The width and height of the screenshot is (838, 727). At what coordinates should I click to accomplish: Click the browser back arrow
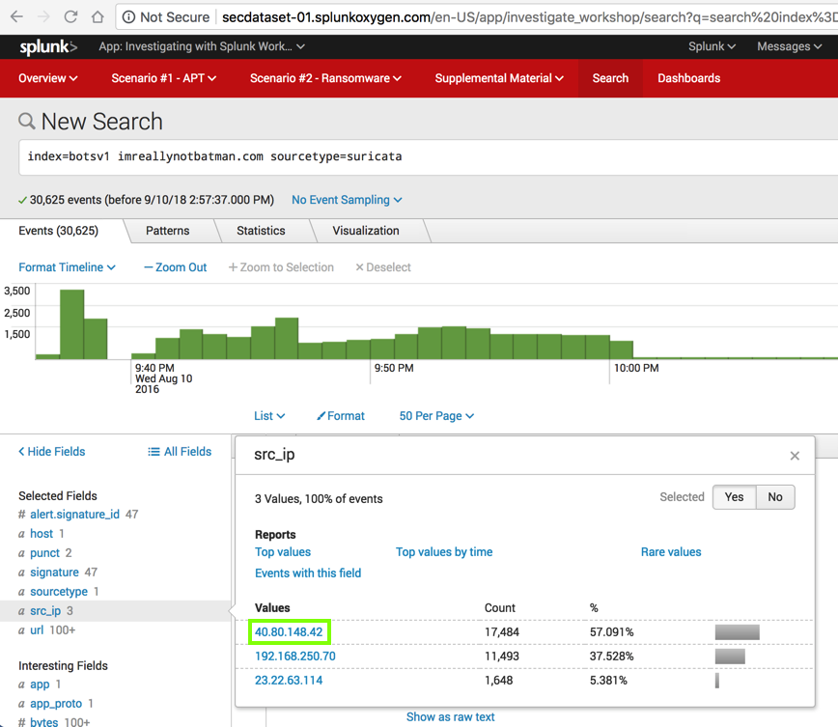pyautogui.click(x=16, y=16)
